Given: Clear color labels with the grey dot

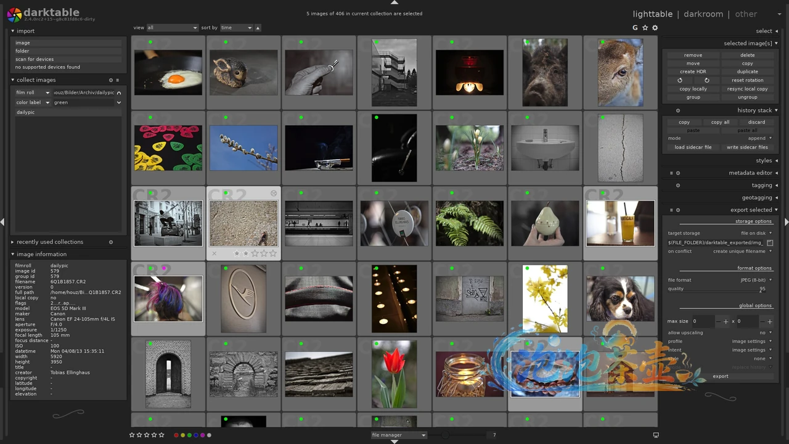Looking at the screenshot, I should click(210, 435).
